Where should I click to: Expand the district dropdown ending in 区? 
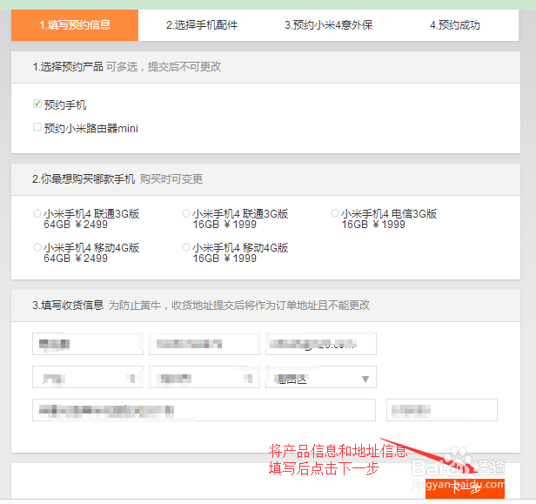(321, 377)
